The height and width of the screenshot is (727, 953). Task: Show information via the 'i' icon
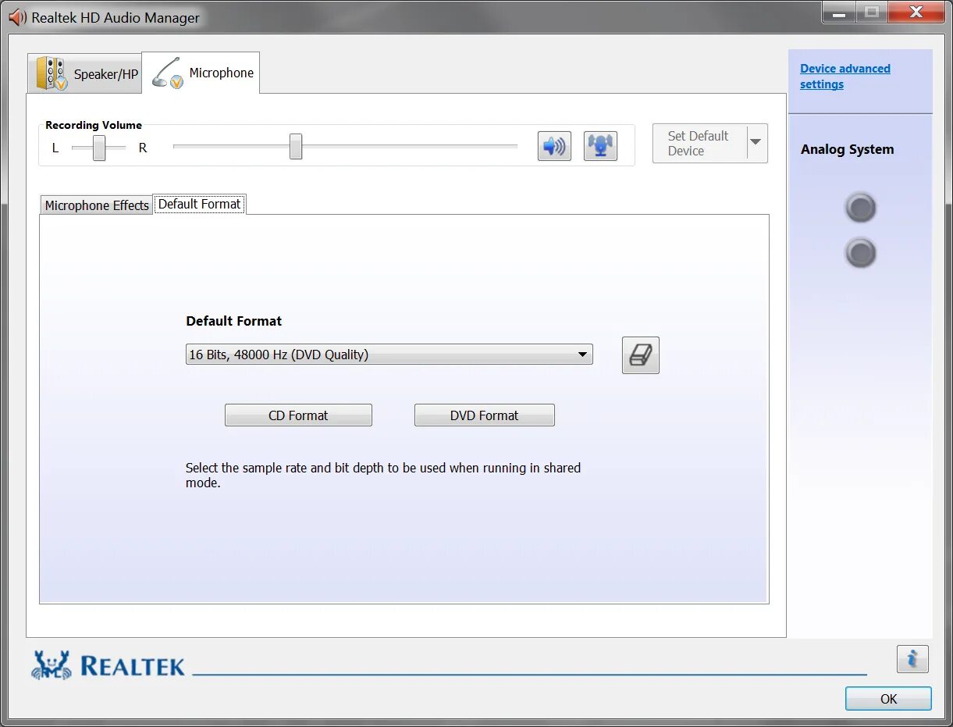(912, 660)
